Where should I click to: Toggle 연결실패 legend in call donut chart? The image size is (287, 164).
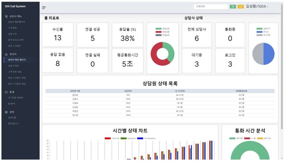tap(162, 35)
